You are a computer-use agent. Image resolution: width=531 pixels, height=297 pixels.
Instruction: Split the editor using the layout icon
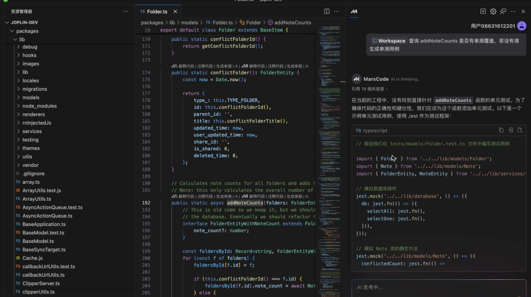[x=327, y=12]
